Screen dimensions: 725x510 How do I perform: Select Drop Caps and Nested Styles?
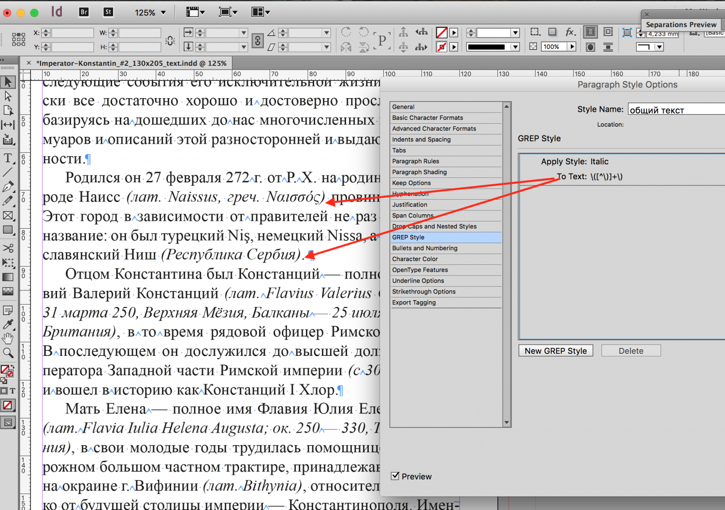coord(434,226)
